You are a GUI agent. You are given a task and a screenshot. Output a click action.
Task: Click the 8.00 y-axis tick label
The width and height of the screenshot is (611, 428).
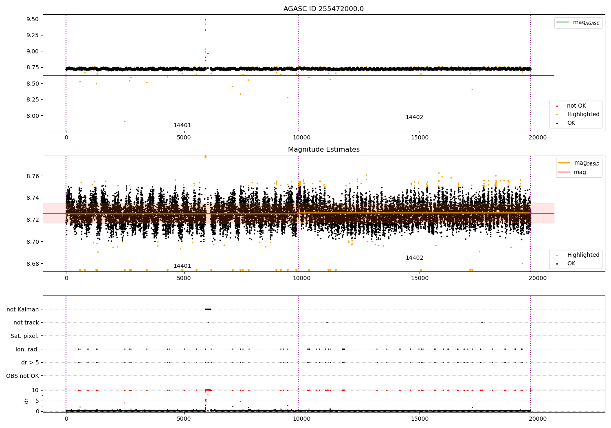point(32,116)
